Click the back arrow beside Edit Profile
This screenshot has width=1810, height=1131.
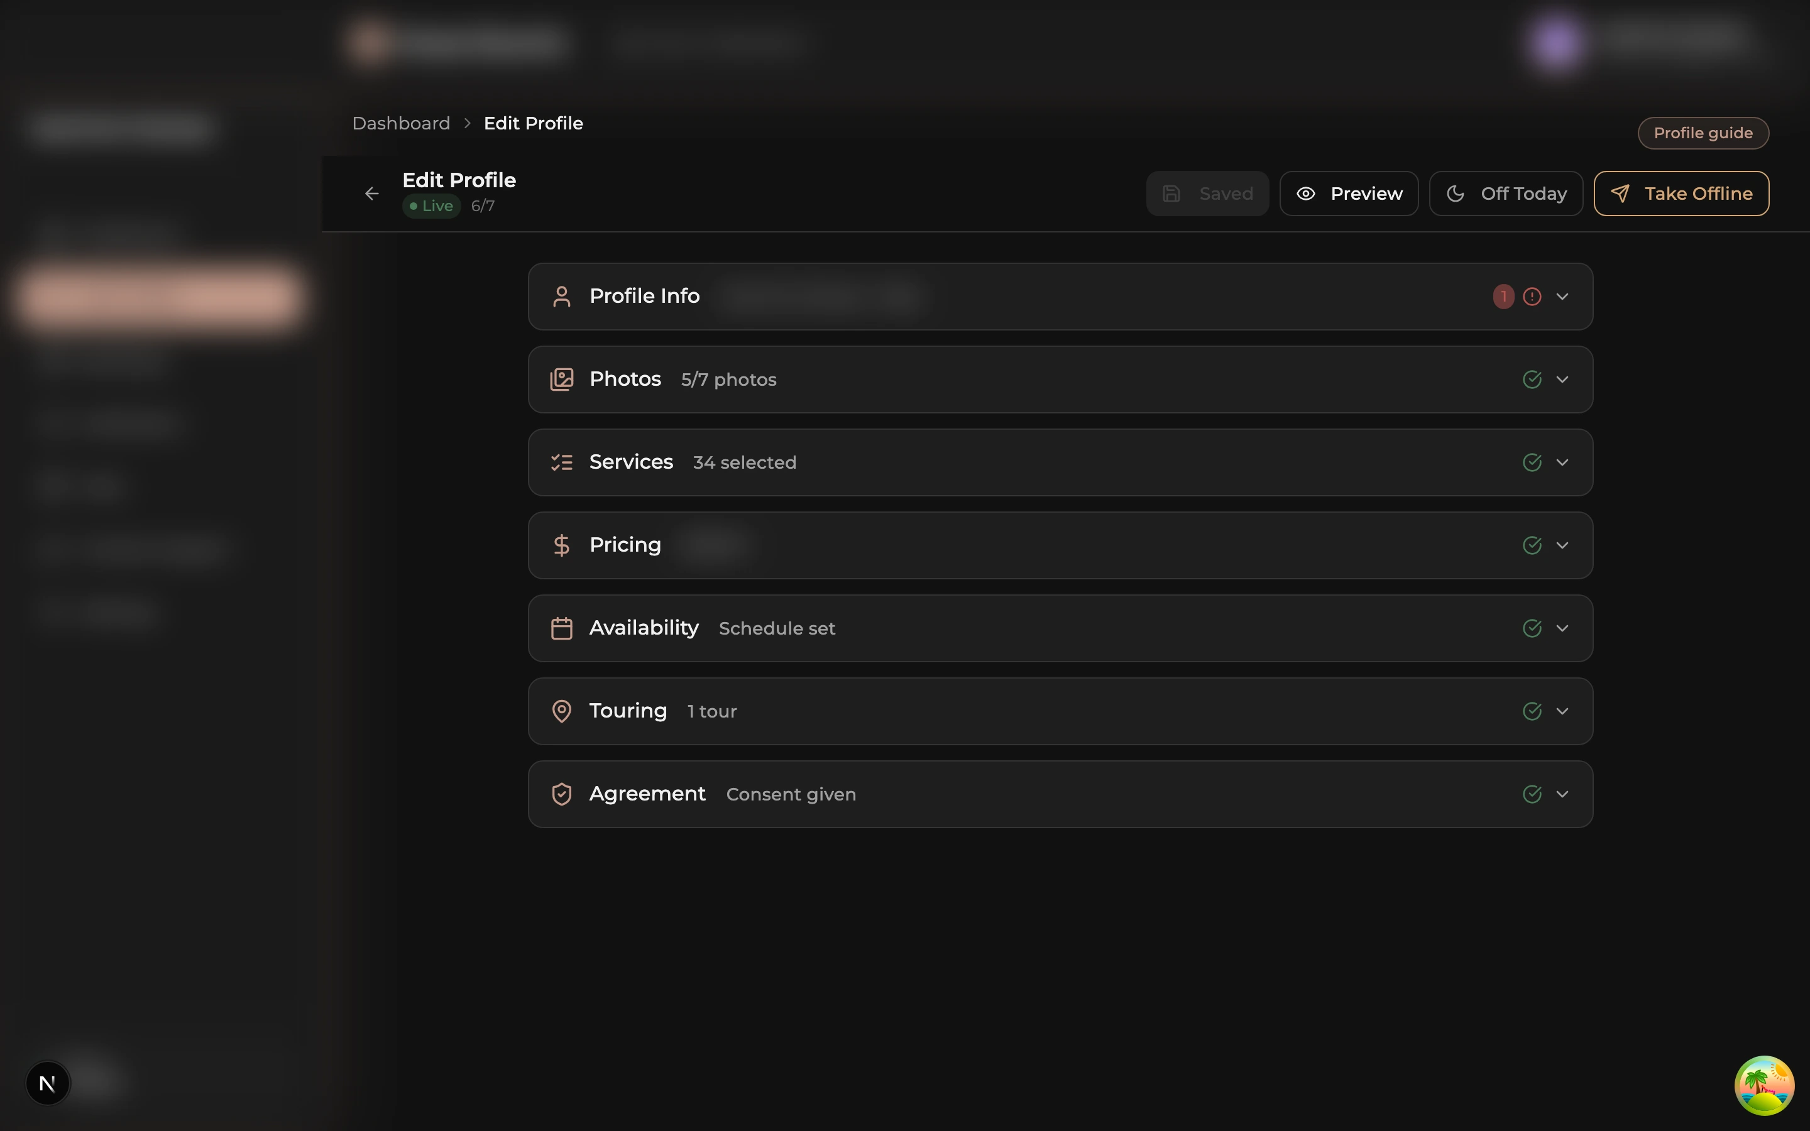click(x=371, y=193)
